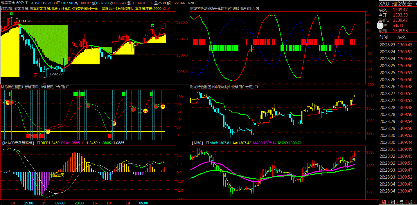Click the second 卖 signal above recent candles

[x=152, y=25]
